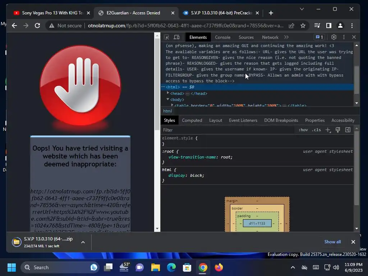Click the display: block property

186,175
